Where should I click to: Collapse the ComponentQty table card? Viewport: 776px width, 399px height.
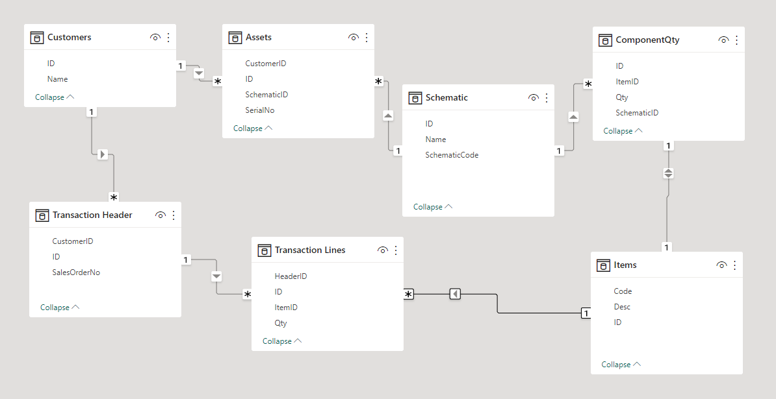(x=623, y=131)
